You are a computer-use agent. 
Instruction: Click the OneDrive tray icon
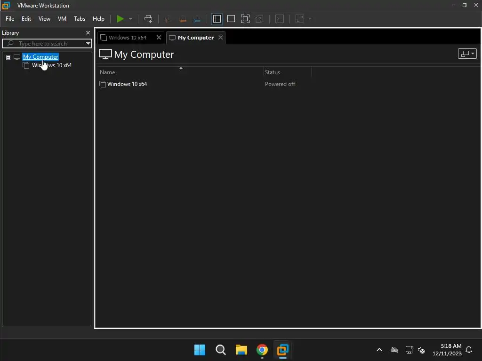[394, 350]
